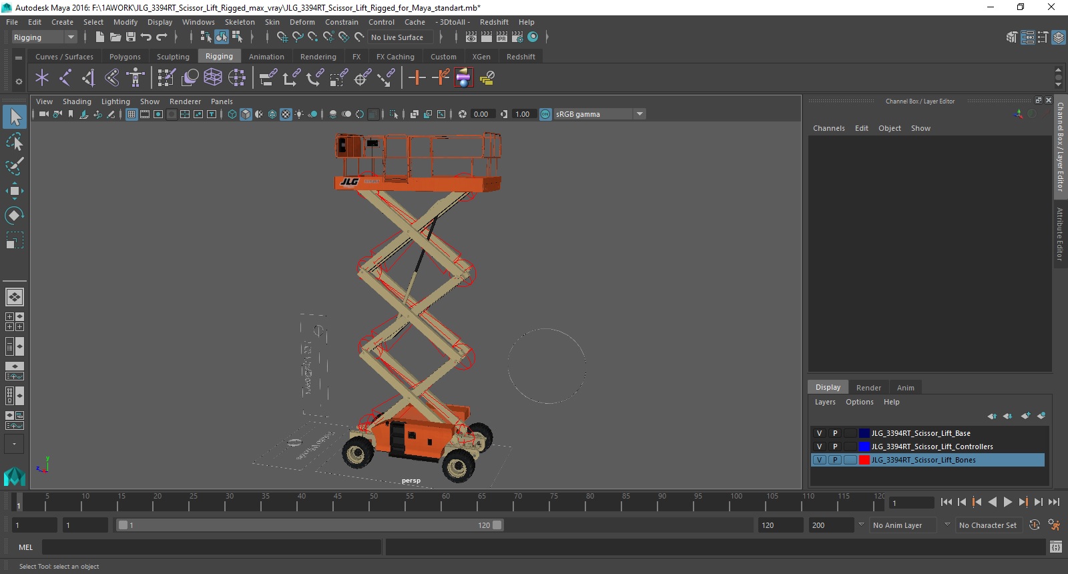Open the Rigging menu set dropdown
1068x574 pixels.
44,37
